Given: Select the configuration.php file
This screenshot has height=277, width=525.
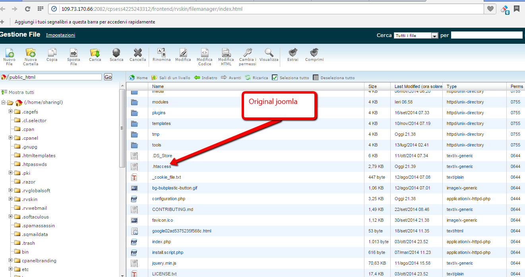Looking at the screenshot, I should point(169,199).
